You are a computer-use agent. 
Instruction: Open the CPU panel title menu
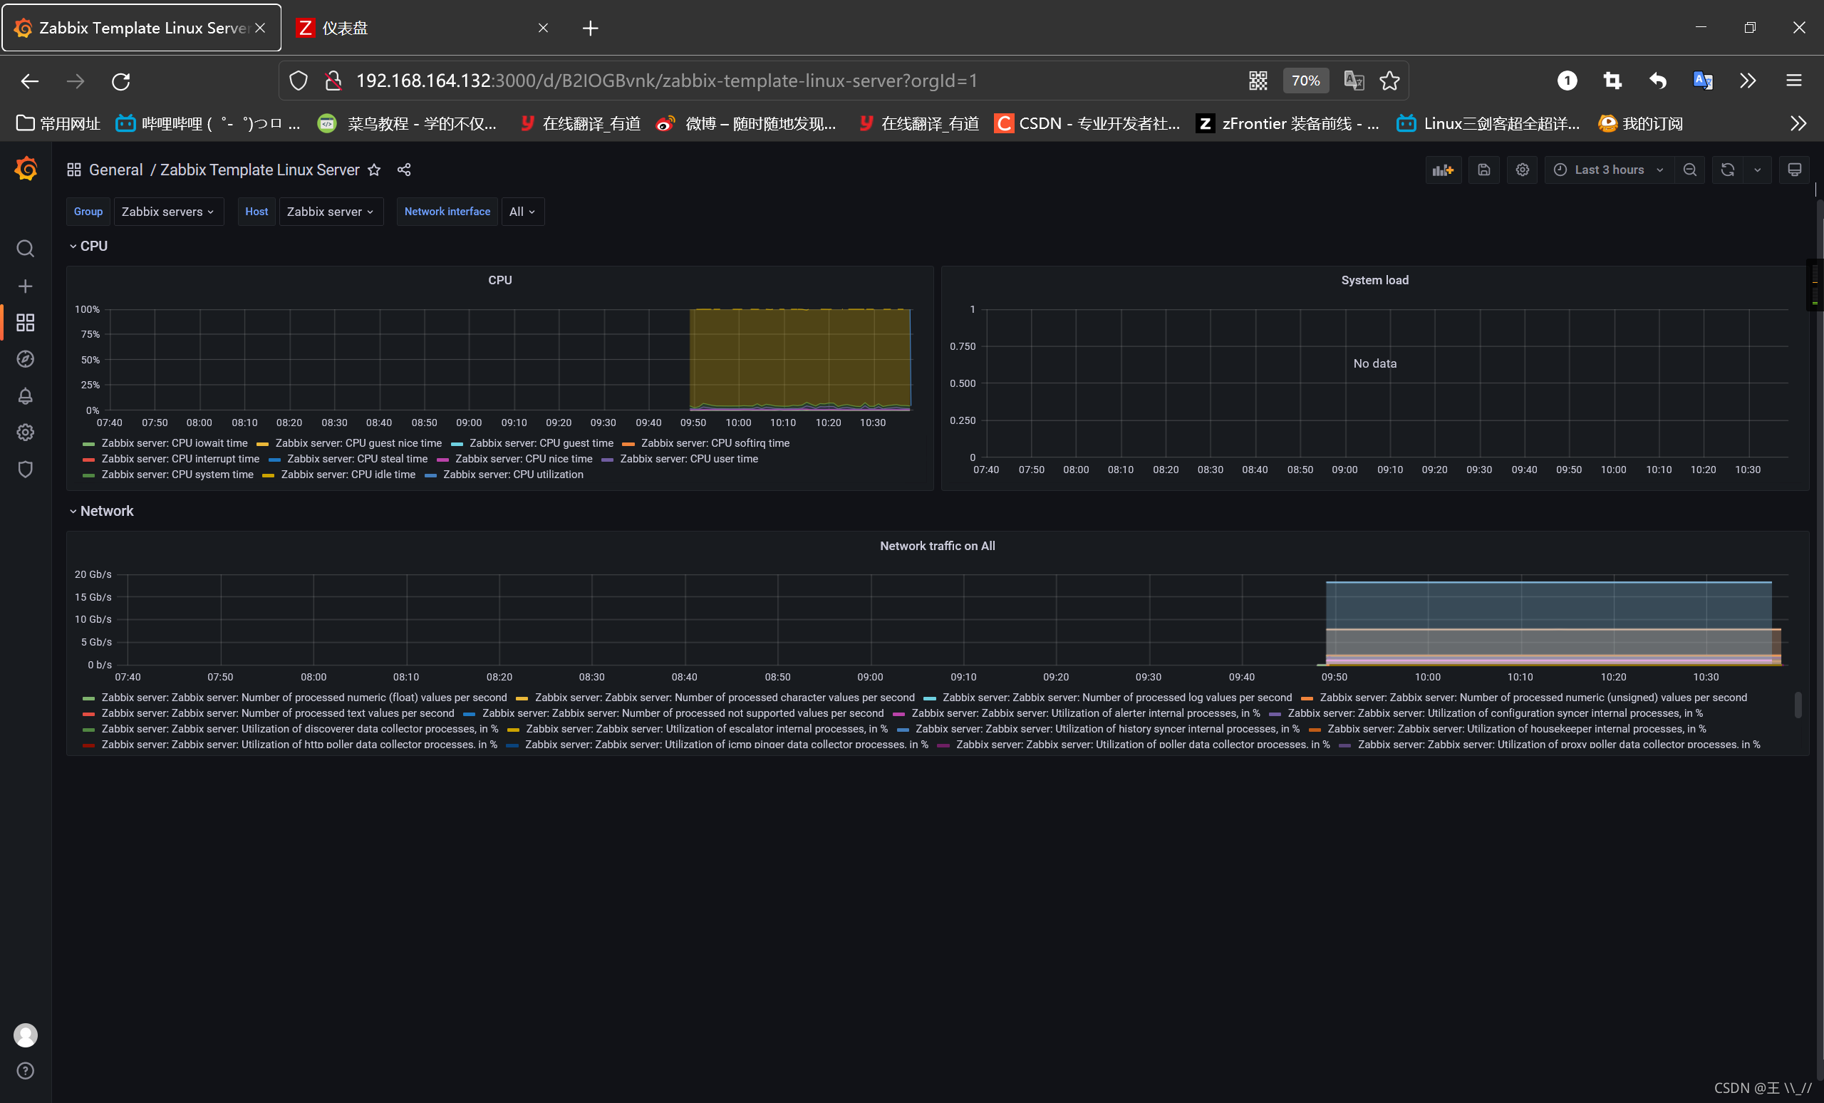click(x=499, y=280)
